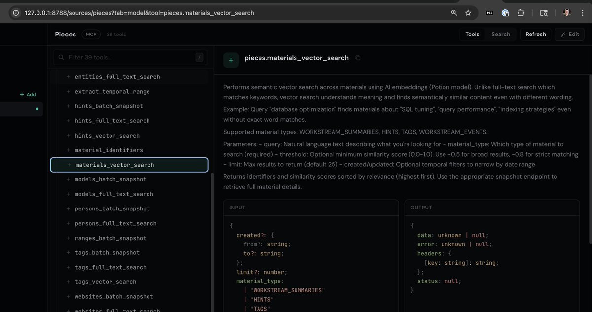Switch to the Tools tab
Screen dimensions: 592x312
(472, 34)
